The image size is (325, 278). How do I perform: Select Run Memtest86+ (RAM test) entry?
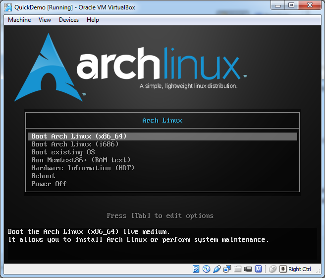tap(162, 160)
